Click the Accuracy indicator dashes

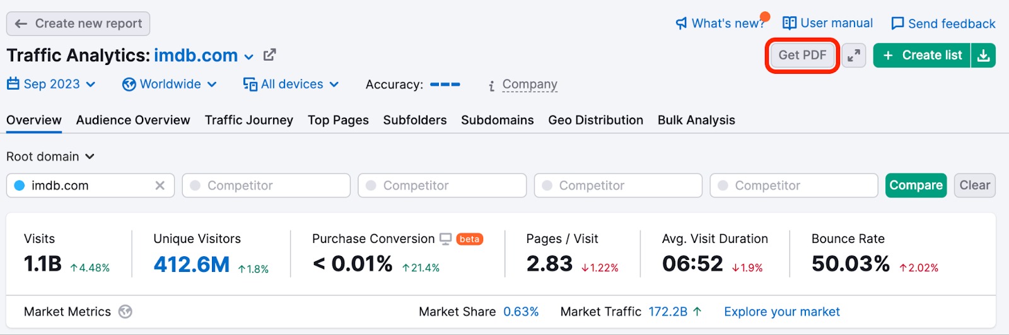[x=445, y=84]
